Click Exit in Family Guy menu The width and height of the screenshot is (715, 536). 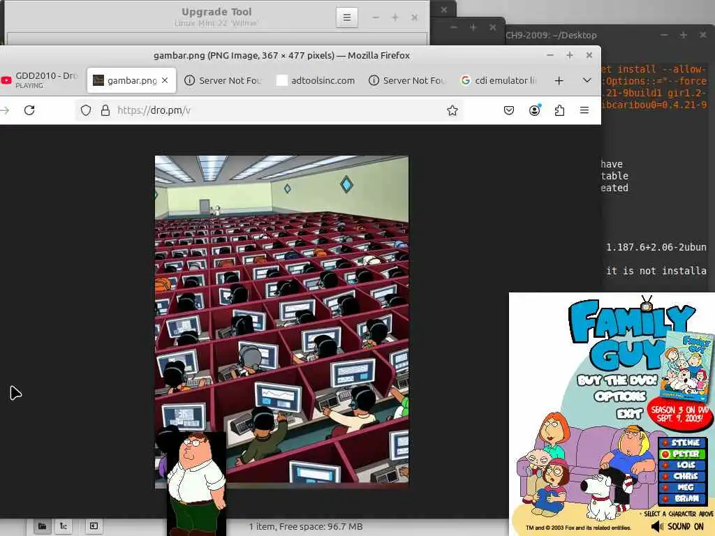point(629,413)
